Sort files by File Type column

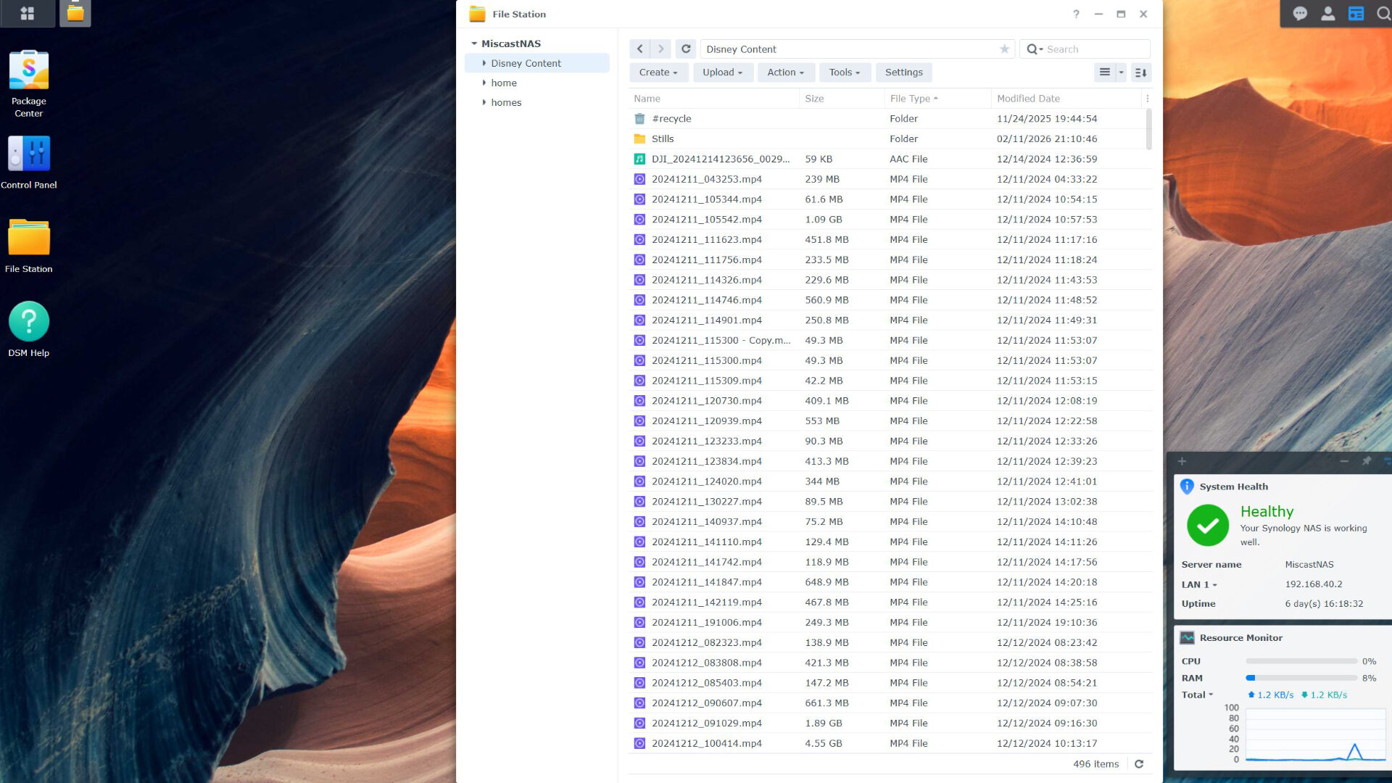937,99
